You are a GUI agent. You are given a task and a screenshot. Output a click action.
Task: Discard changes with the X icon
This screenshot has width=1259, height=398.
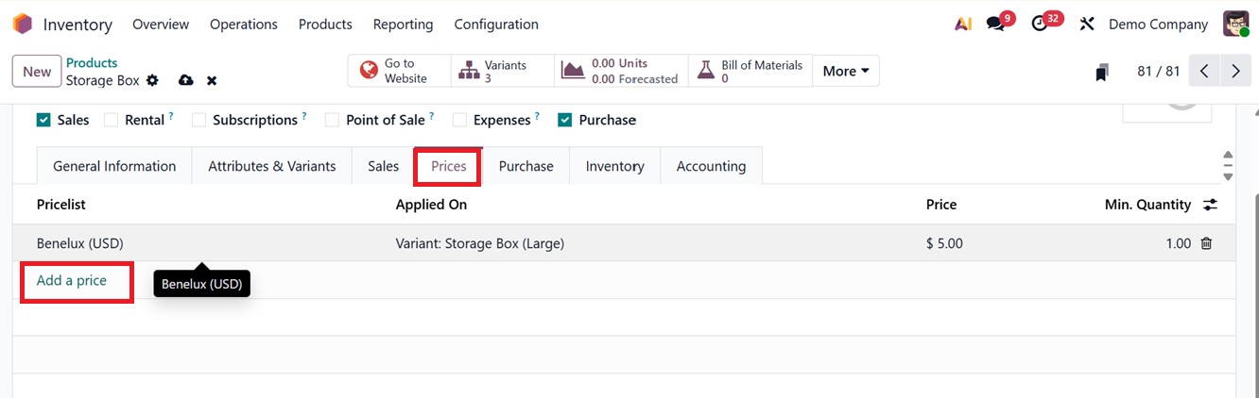tap(212, 81)
